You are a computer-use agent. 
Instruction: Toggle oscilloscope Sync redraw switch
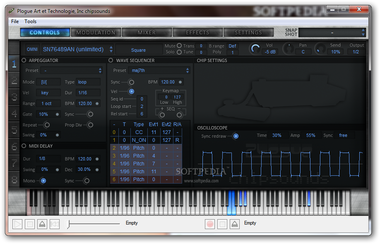pos(236,136)
